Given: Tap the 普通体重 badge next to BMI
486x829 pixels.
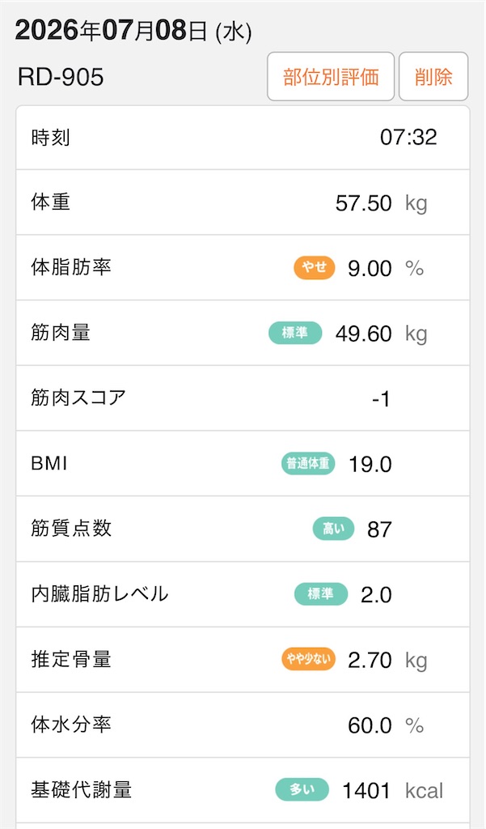Looking at the screenshot, I should [308, 464].
